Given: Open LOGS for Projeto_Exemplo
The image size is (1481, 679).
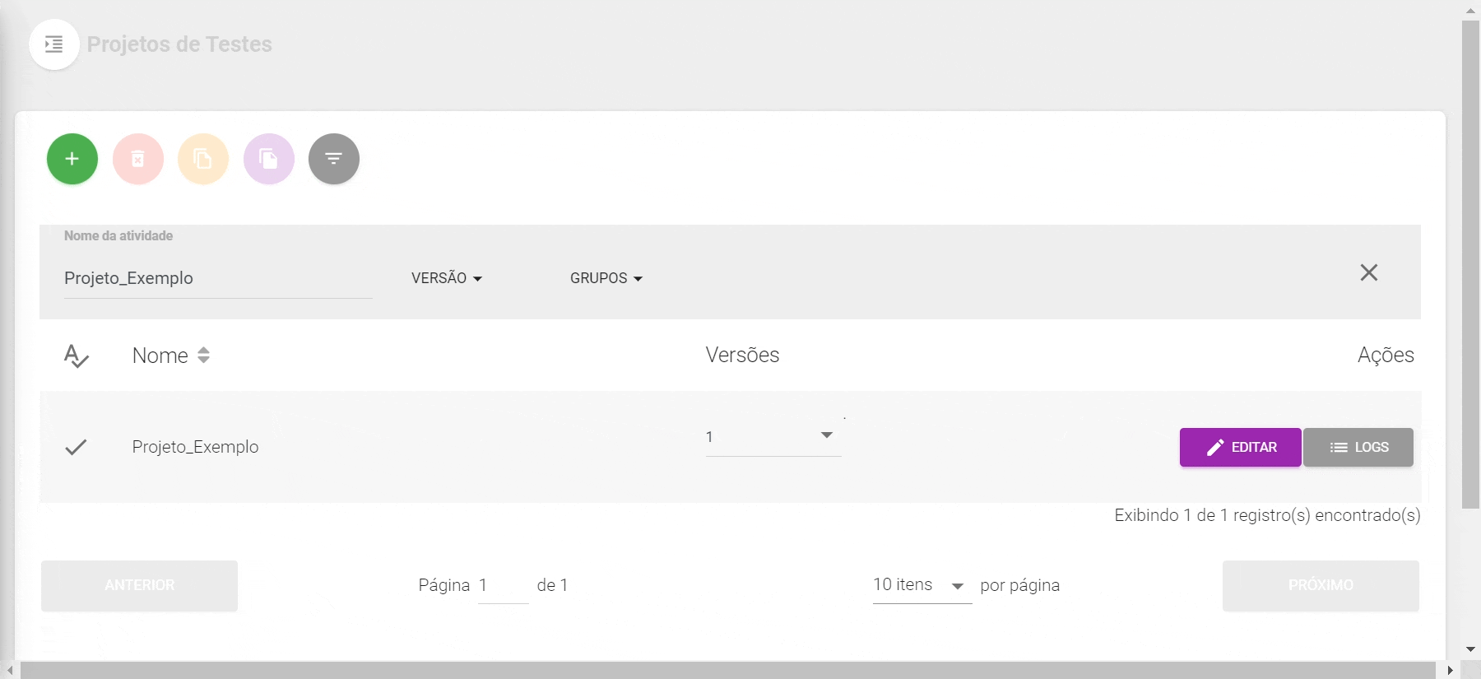Looking at the screenshot, I should pyautogui.click(x=1358, y=447).
